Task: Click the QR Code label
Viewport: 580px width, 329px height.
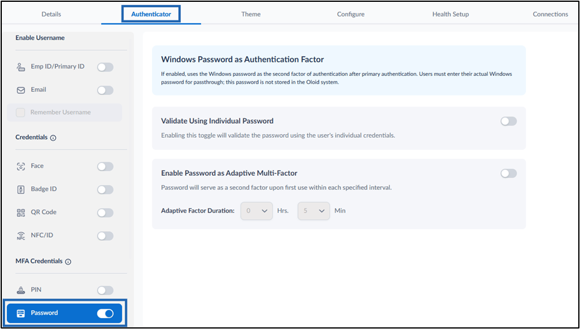Action: click(44, 212)
